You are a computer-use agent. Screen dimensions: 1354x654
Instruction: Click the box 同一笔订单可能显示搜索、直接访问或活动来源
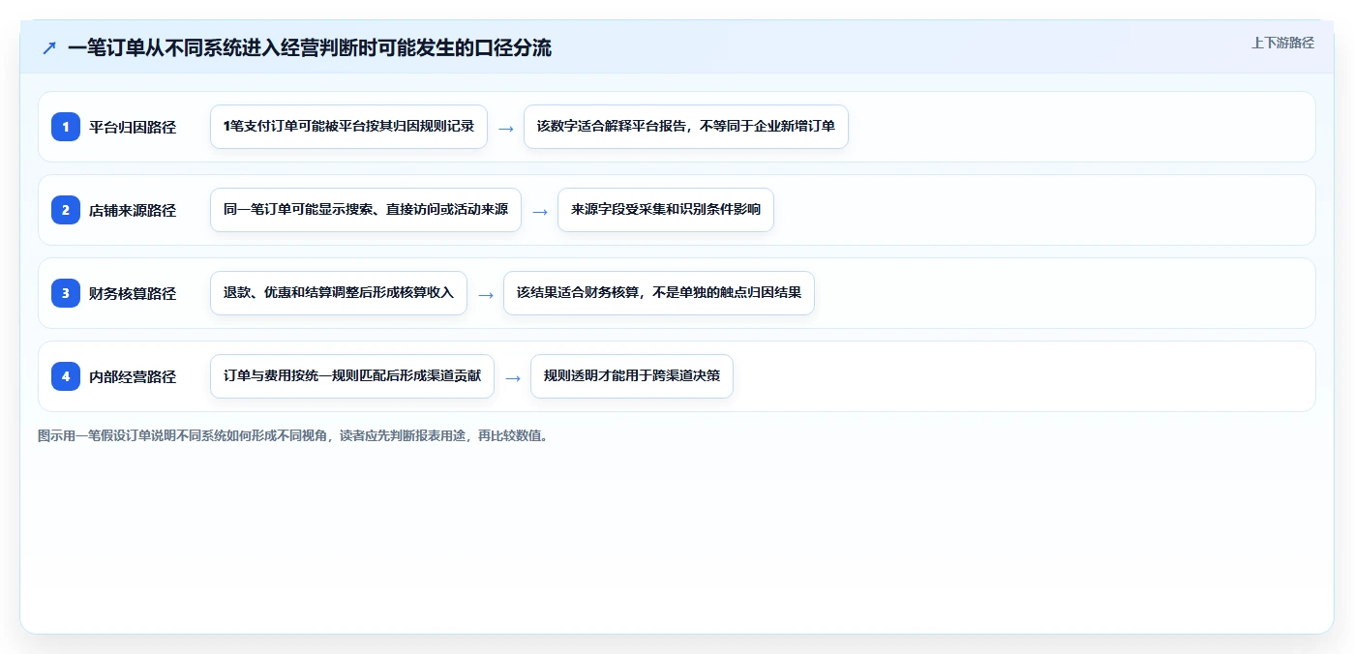click(366, 210)
